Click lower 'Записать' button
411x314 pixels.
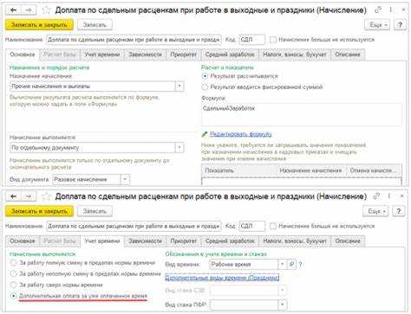click(95, 211)
